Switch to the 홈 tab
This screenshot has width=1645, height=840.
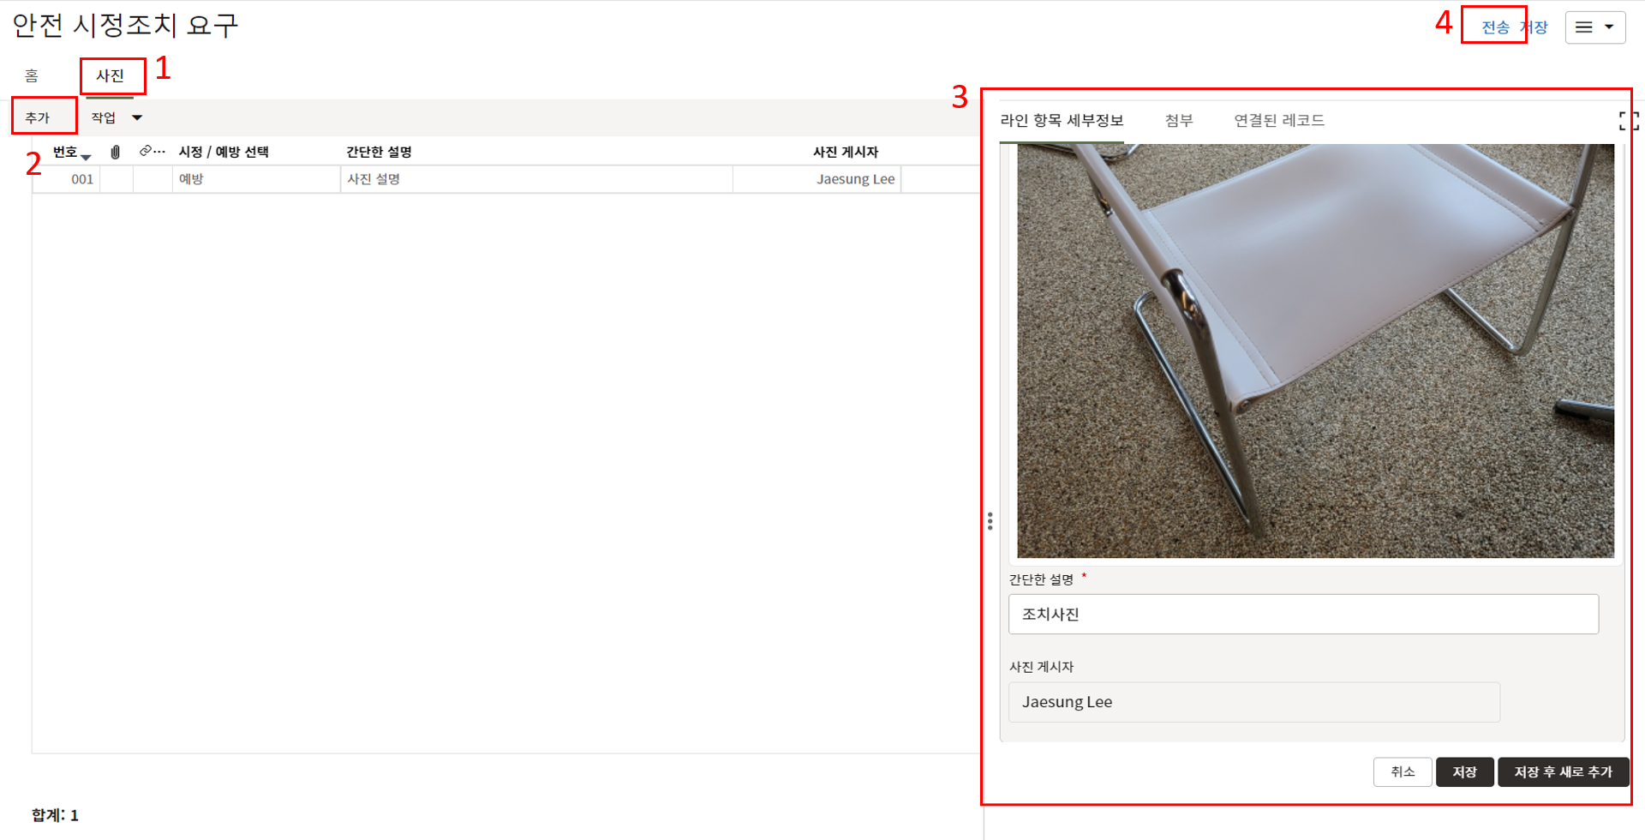32,75
